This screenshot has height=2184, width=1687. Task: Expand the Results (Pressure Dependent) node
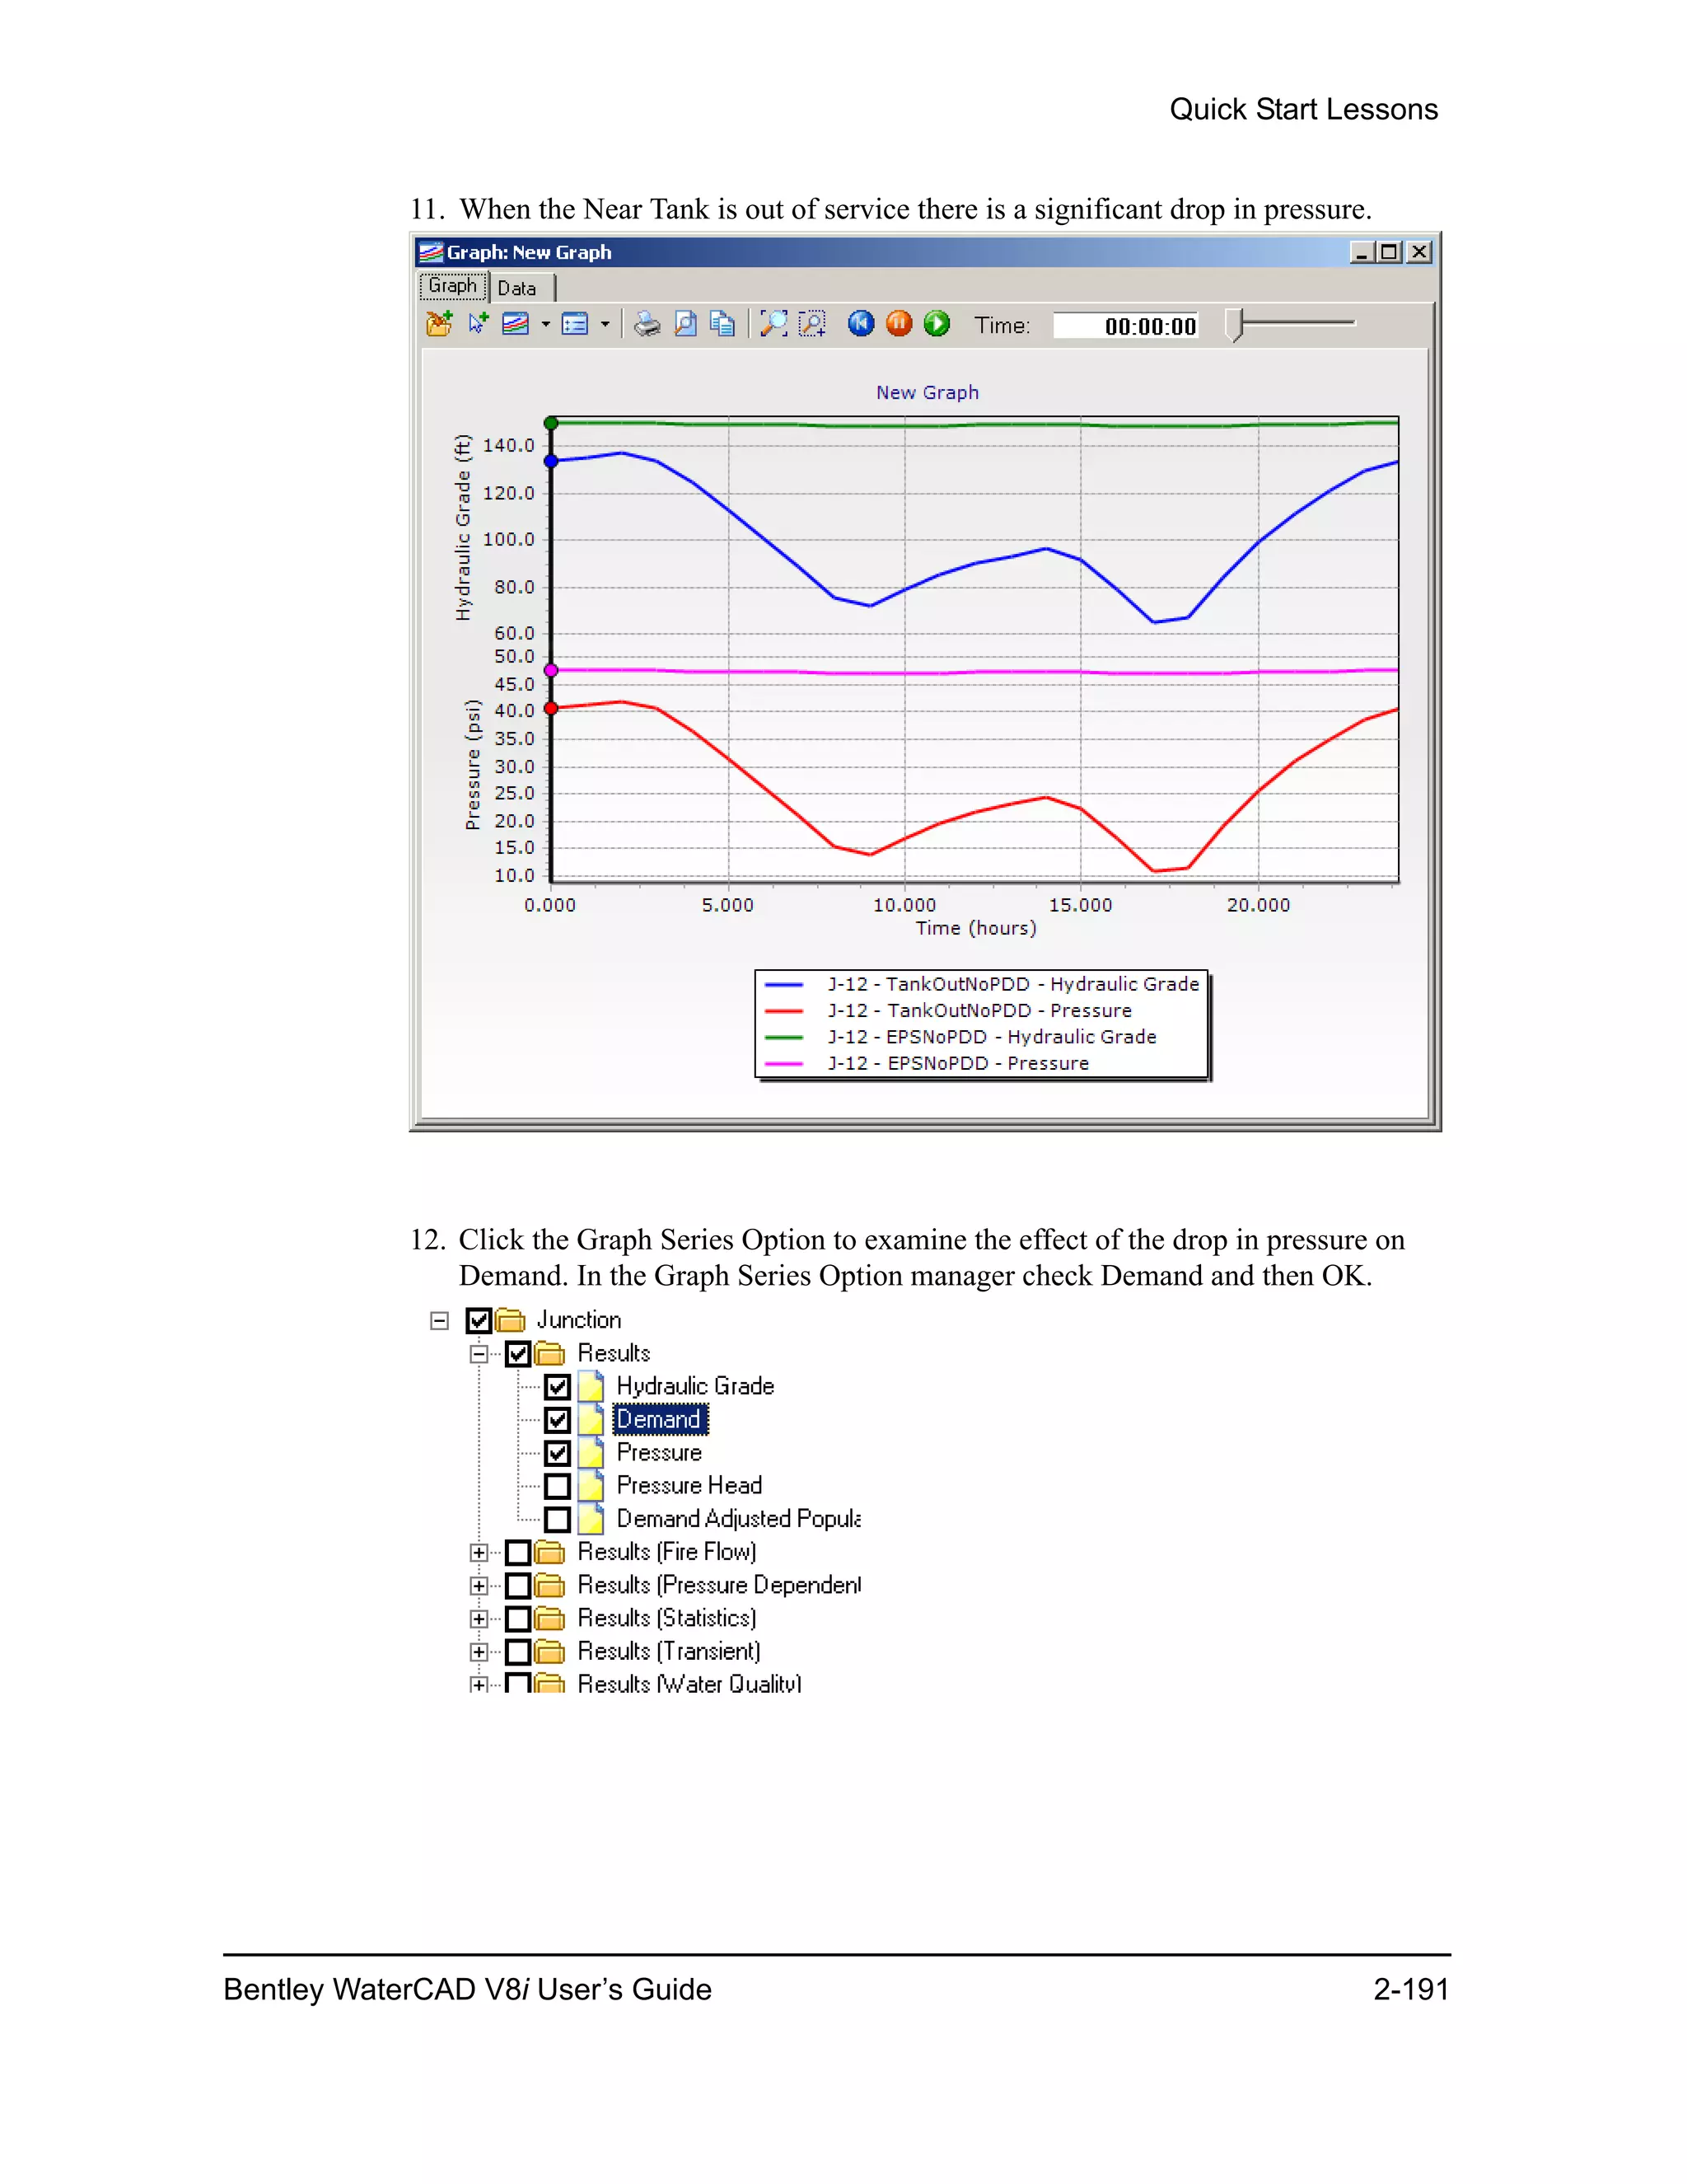(479, 1586)
